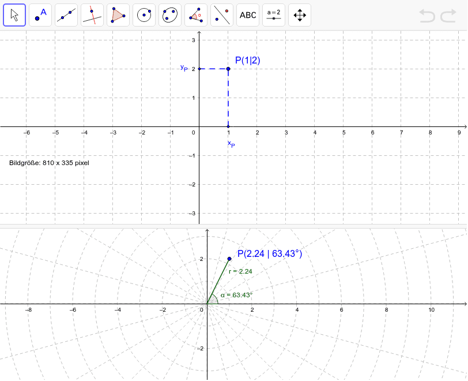Select the Line through two points tool
Screen dimensions: 468x381
pos(66,15)
